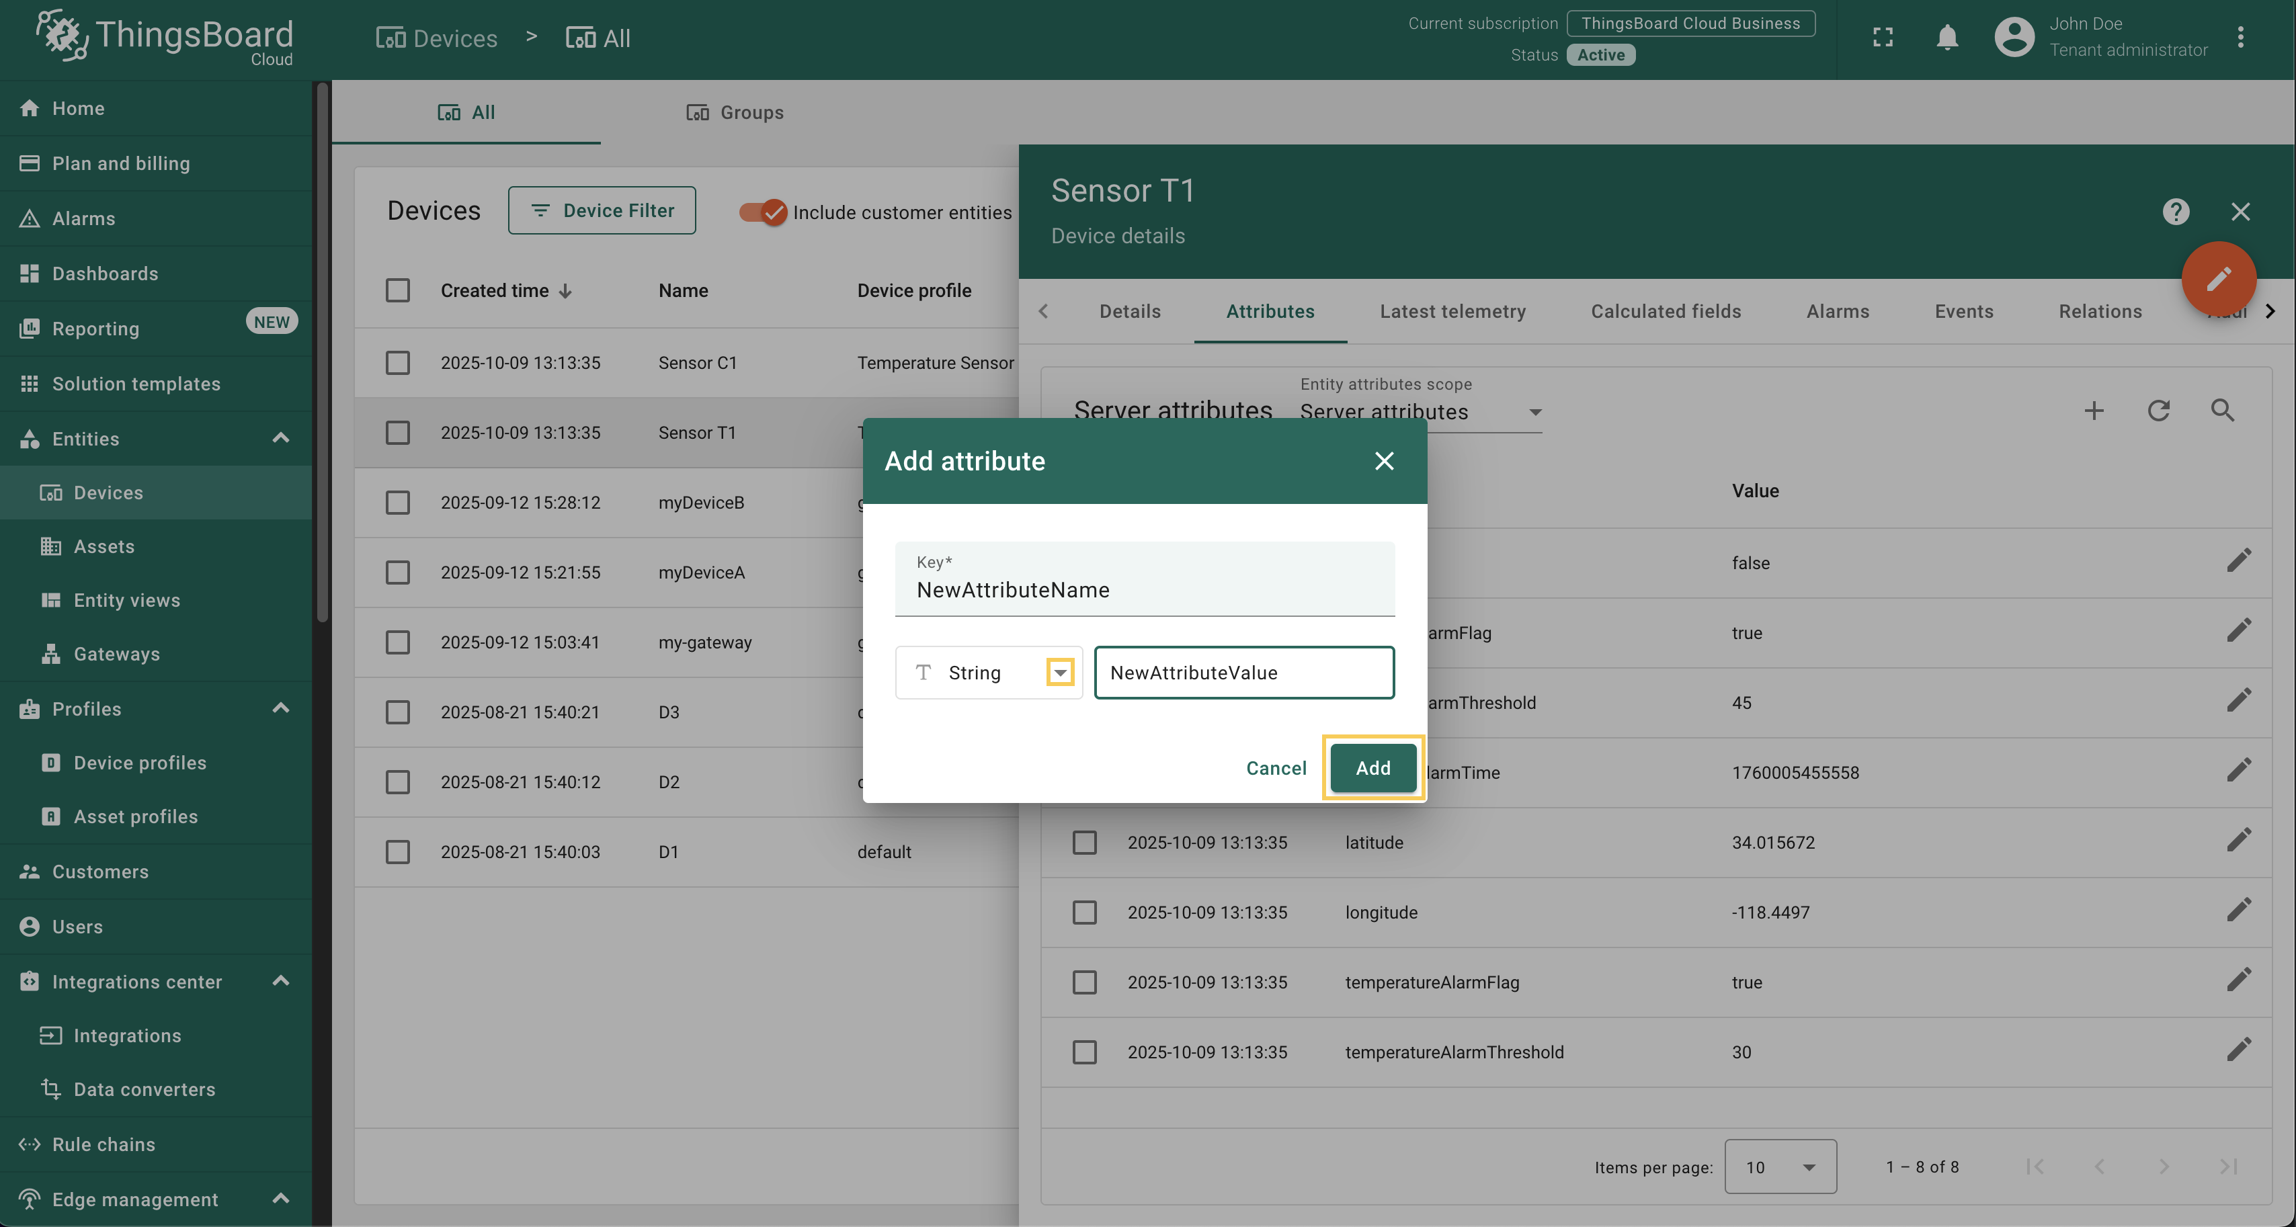Open notifications via the bell icon

(1948, 38)
